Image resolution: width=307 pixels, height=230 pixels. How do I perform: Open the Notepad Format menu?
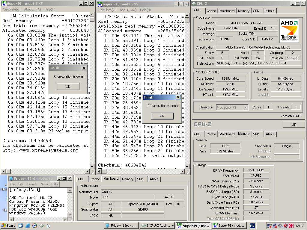point(32,184)
